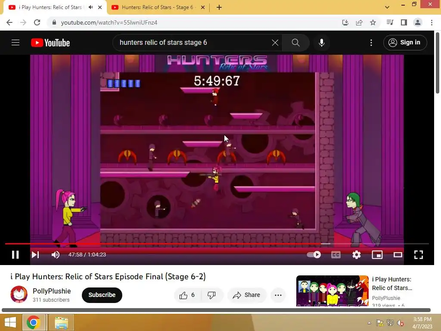Bookmark this page with star
Image resolution: width=441 pixels, height=331 pixels.
pos(373,22)
